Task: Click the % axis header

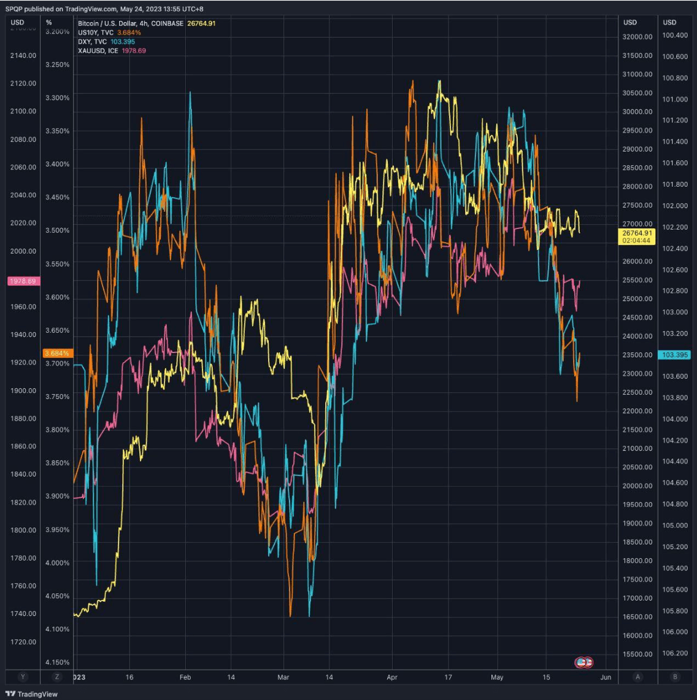Action: [x=49, y=22]
